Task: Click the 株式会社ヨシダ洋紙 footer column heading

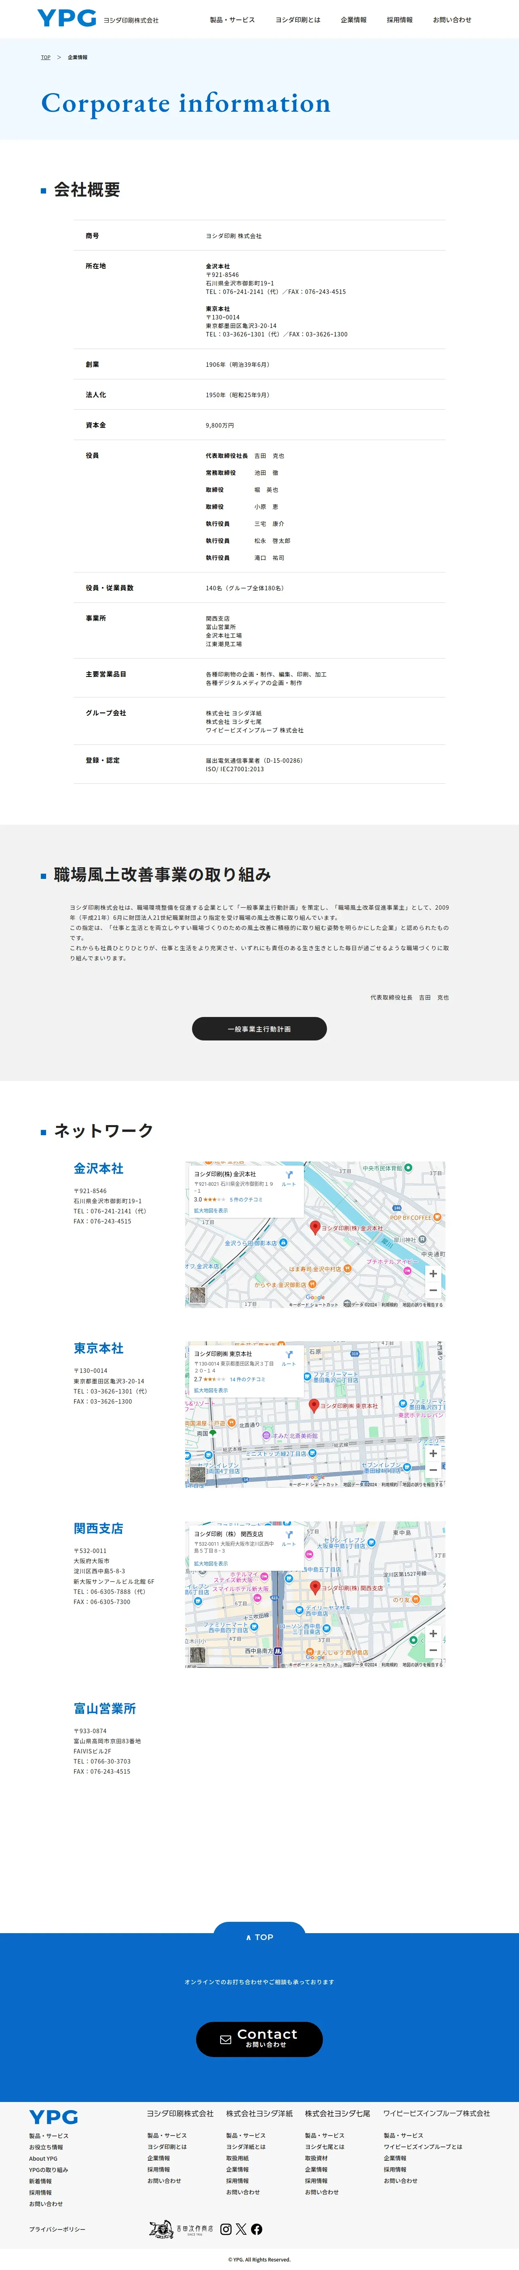Action: (x=259, y=2113)
